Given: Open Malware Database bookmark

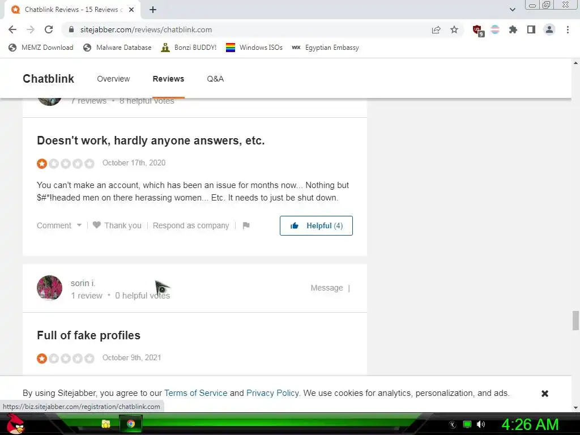Looking at the screenshot, I should 117,48.
